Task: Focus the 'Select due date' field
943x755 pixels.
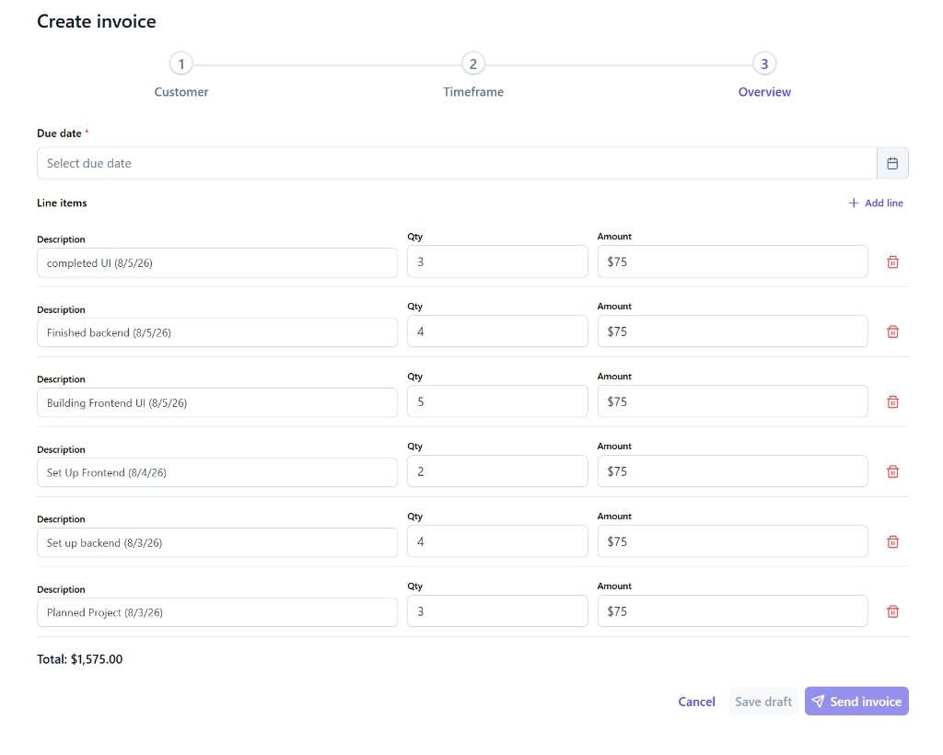Action: 457,163
